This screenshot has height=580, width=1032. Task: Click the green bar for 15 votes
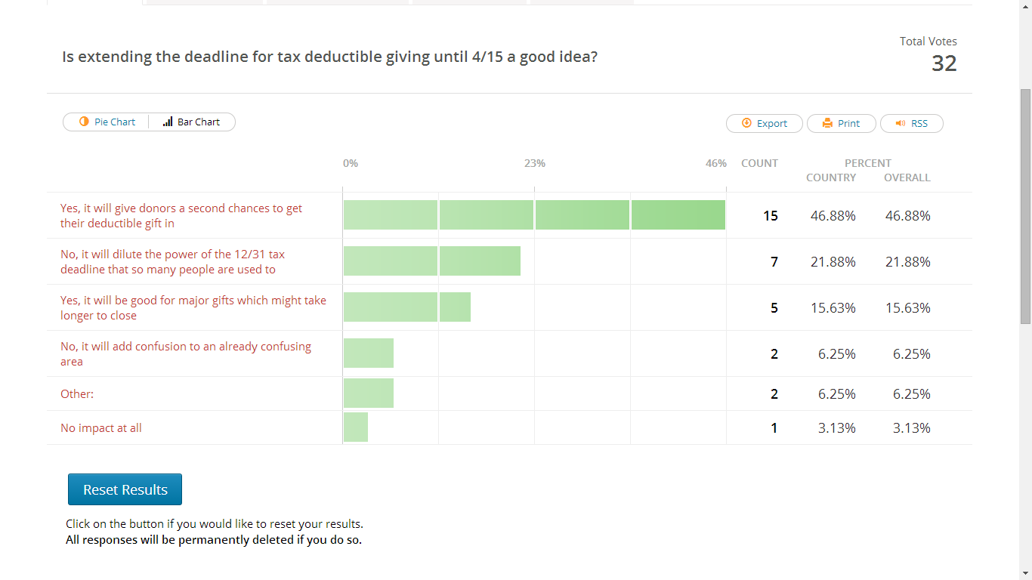pos(534,215)
